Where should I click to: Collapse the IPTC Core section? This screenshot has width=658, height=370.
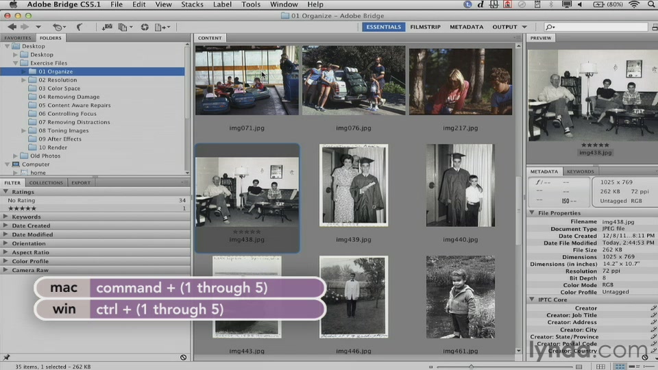coord(532,299)
